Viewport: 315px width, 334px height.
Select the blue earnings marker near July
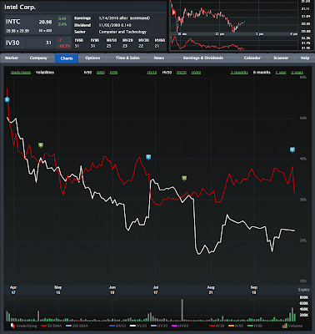148,157
